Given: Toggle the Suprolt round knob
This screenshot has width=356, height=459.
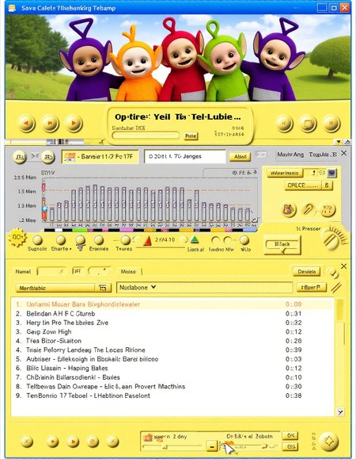Looking at the screenshot, I should [37, 240].
